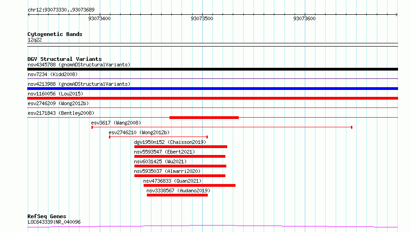Viewport: 411px width, 232px height.
Task: Click the left arrow at the ruler start
Action: (29, 14)
